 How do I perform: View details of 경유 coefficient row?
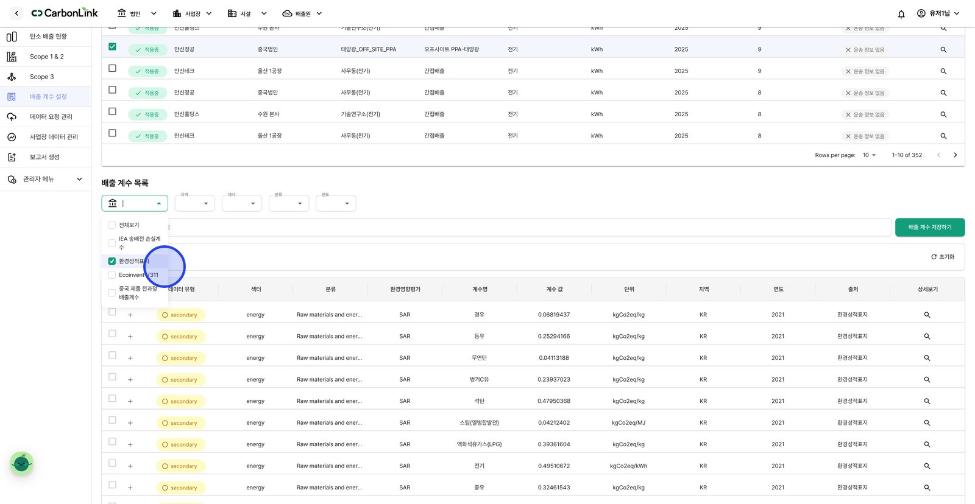[x=927, y=315]
